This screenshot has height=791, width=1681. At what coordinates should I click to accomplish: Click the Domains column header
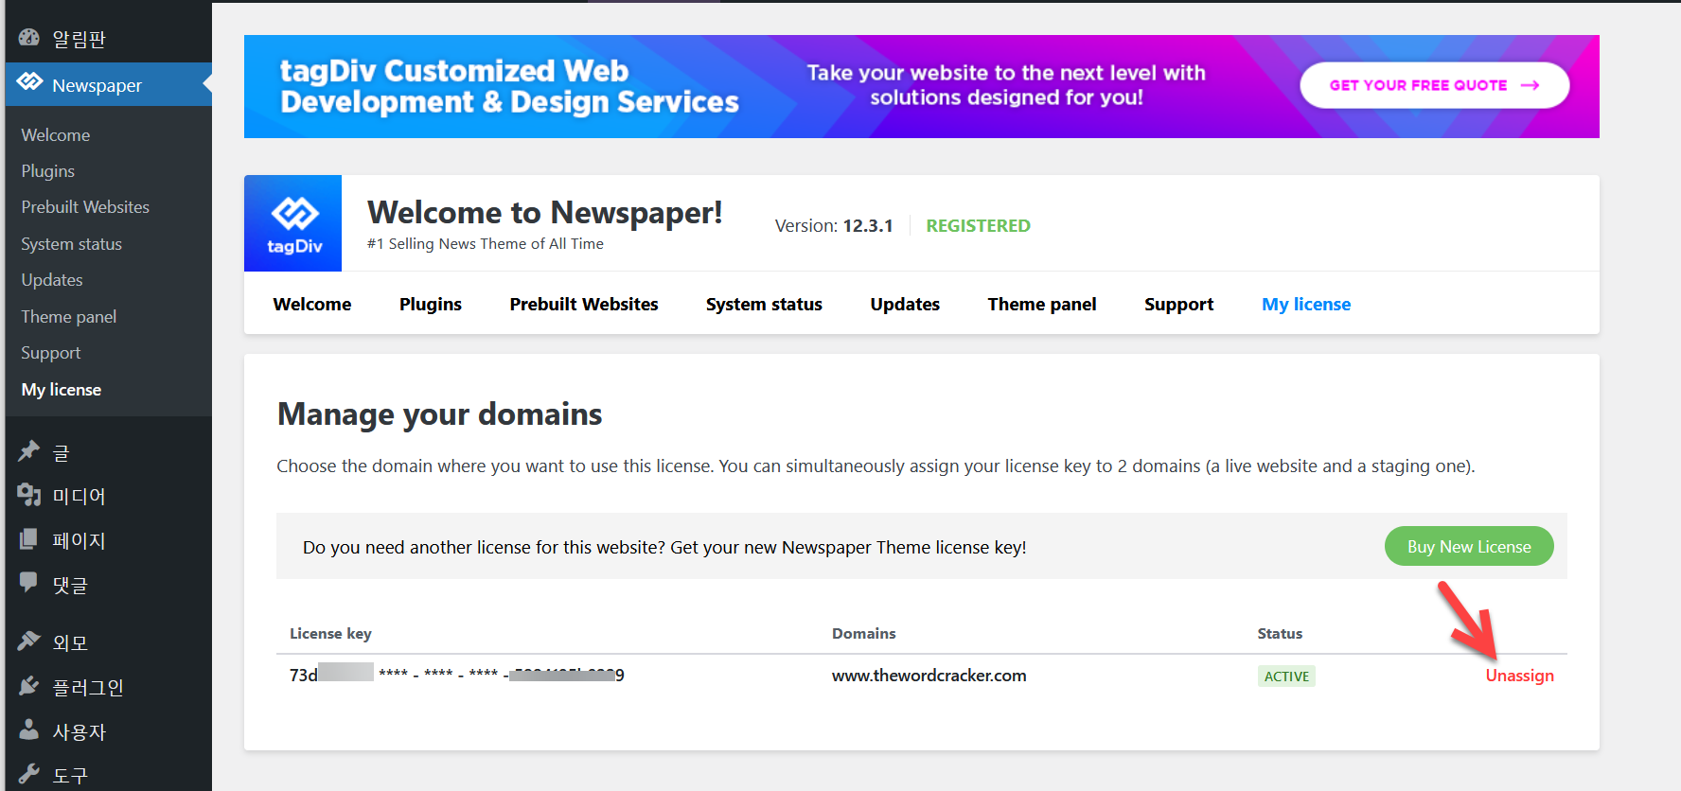point(863,634)
